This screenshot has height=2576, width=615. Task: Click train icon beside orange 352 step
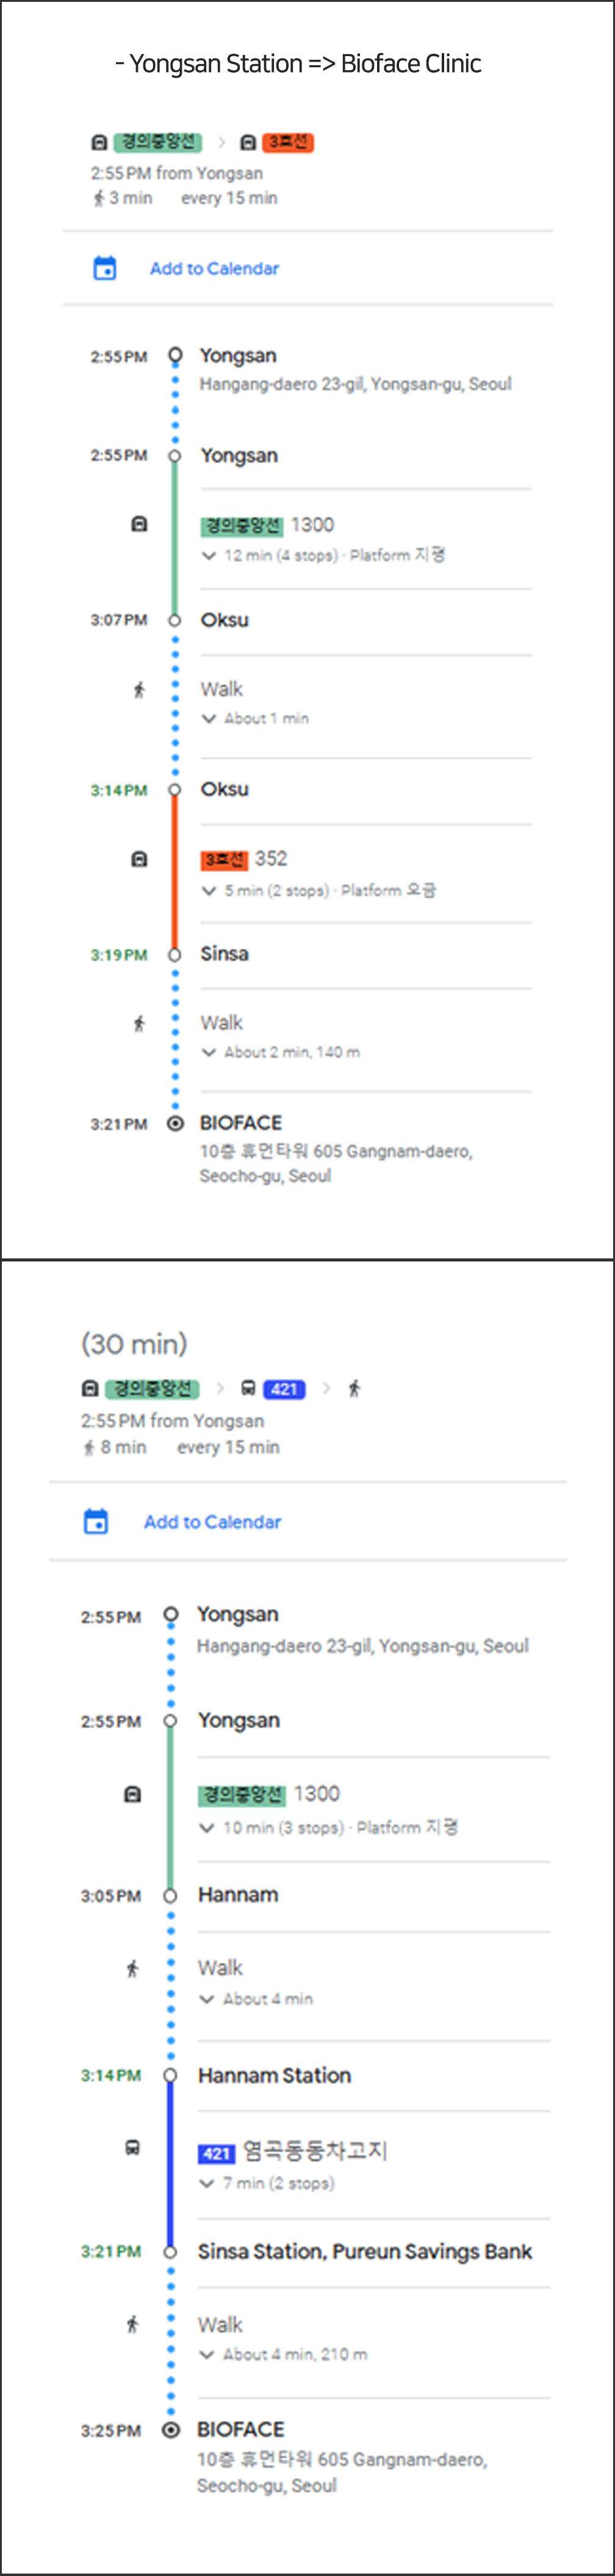[x=140, y=859]
